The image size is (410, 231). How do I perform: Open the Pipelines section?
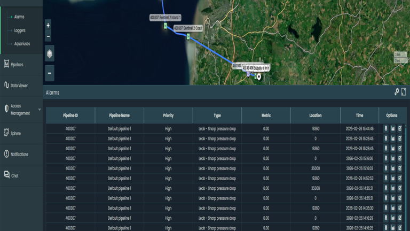[17, 65]
